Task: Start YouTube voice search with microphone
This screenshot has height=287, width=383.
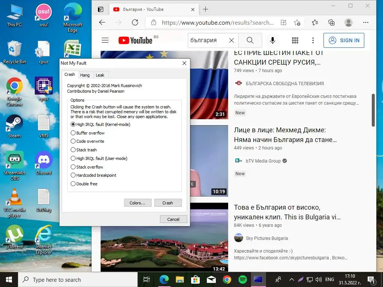Action: point(273,40)
